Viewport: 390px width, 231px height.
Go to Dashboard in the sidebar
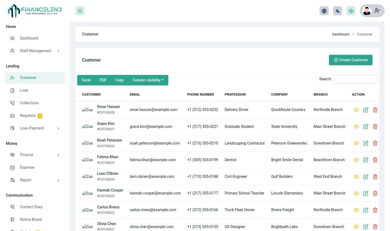35,38
